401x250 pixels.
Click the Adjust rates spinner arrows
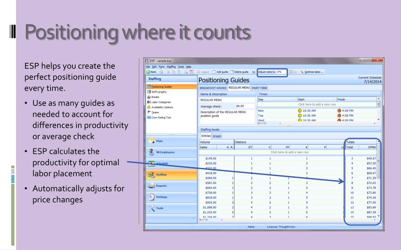(286, 72)
